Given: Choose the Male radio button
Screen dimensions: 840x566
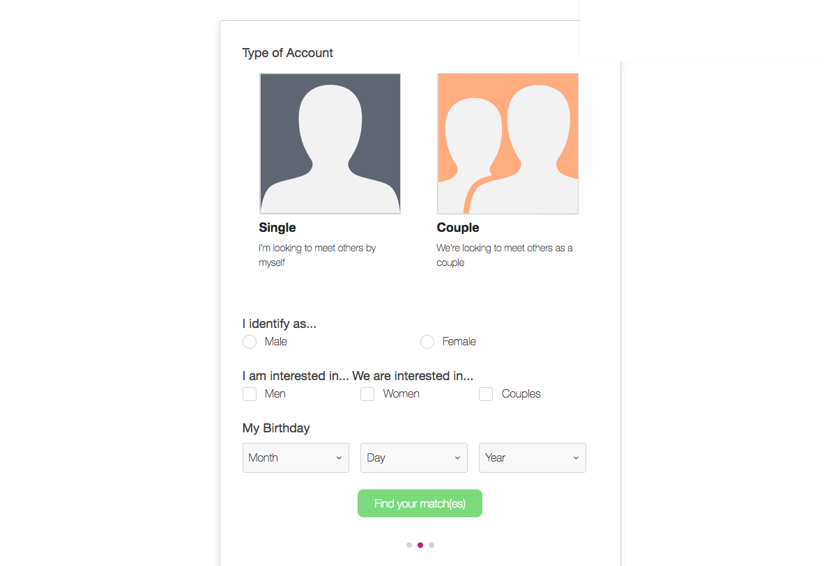Looking at the screenshot, I should pyautogui.click(x=250, y=342).
